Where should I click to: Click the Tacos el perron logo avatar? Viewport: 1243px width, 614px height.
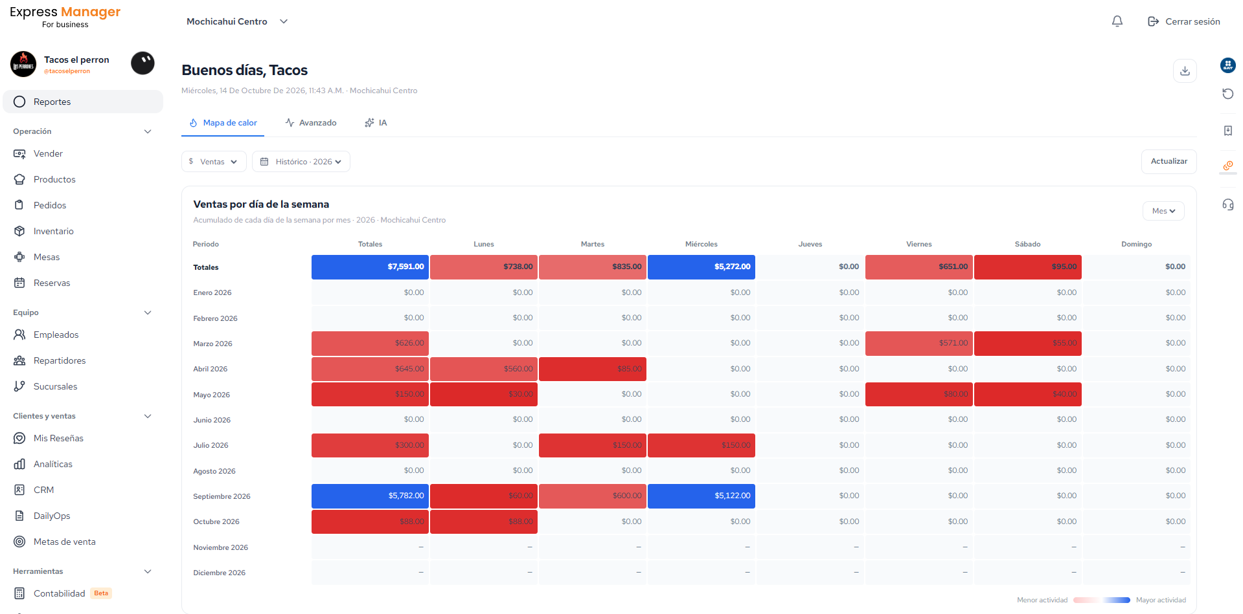pos(23,64)
